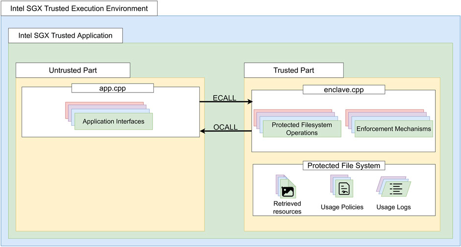Click the Untrusted Part title box
Image resolution: width=461 pixels, height=247 pixels.
tap(73, 70)
